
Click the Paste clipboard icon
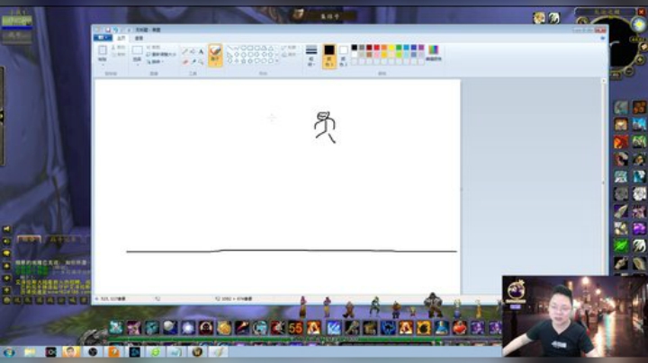(103, 50)
